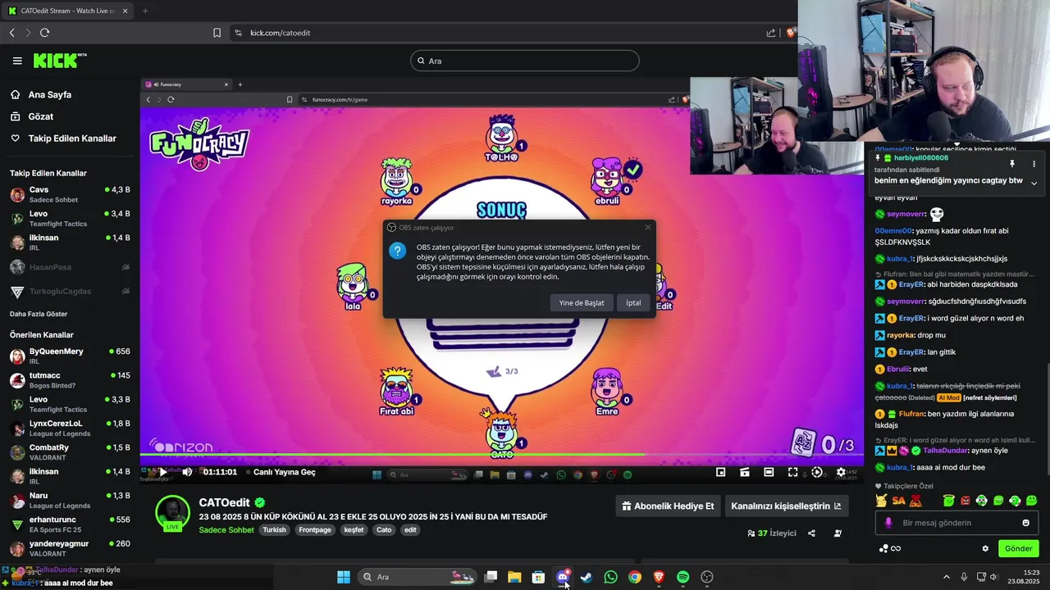Open the Kick hamburger menu
1050x590 pixels.
17,61
